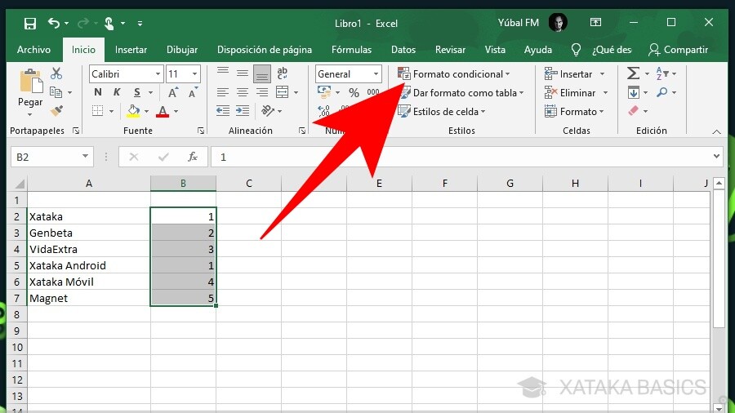This screenshot has width=735, height=413.
Task: Open the font color dropdown arrow
Action: coord(176,112)
